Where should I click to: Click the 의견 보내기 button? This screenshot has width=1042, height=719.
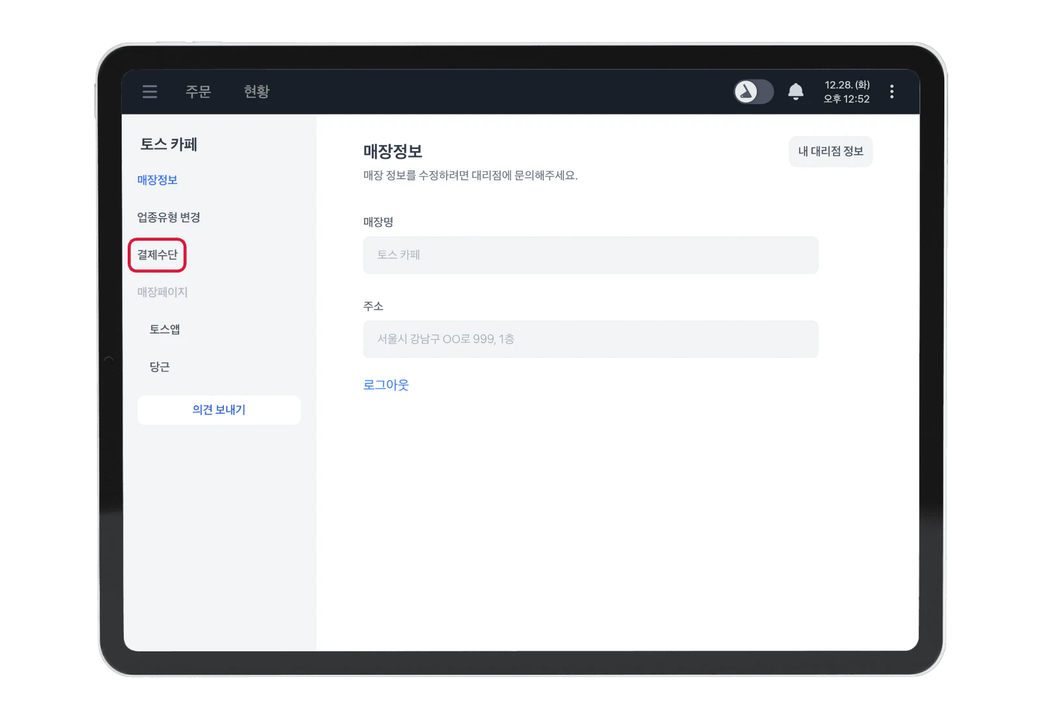point(219,410)
